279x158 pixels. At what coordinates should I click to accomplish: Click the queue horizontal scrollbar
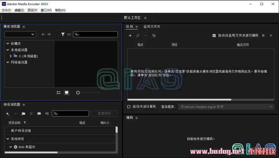179,100
